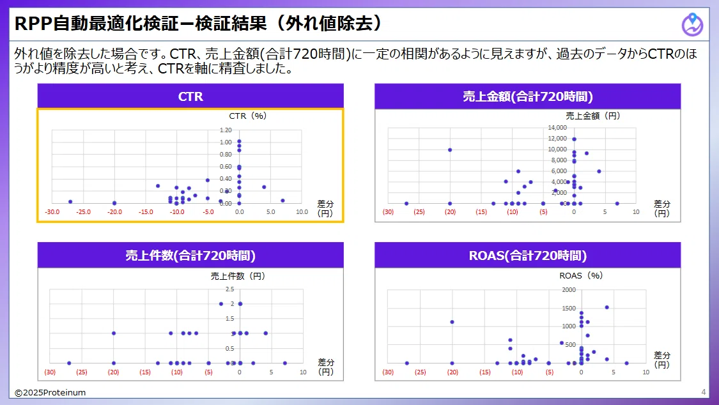
Task: Select the 'ROAS(合計720時間)' chart header
Action: coord(527,255)
